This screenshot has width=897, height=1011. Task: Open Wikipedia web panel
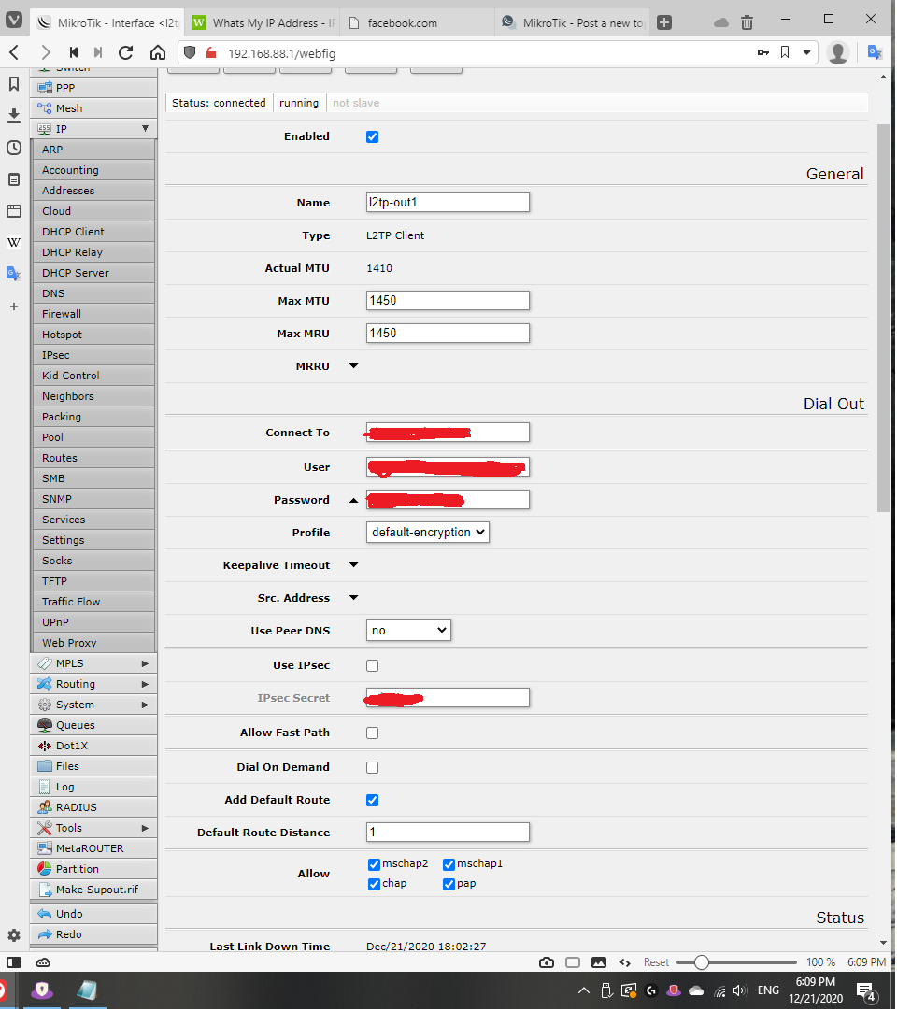tap(13, 242)
